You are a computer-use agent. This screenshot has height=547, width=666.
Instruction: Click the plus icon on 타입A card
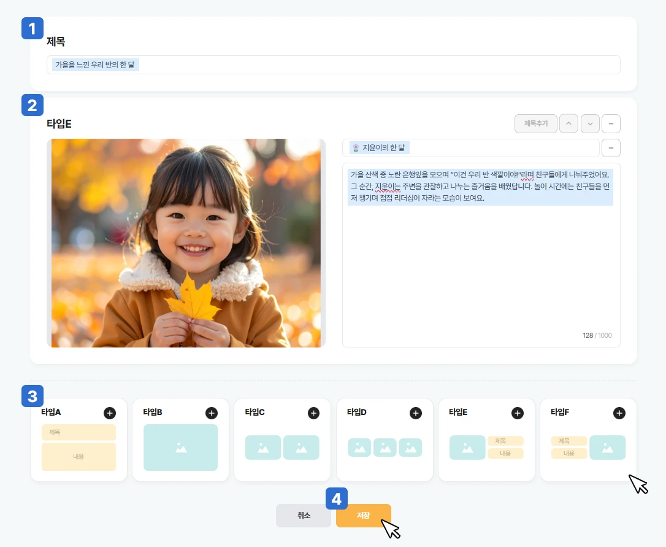[109, 413]
